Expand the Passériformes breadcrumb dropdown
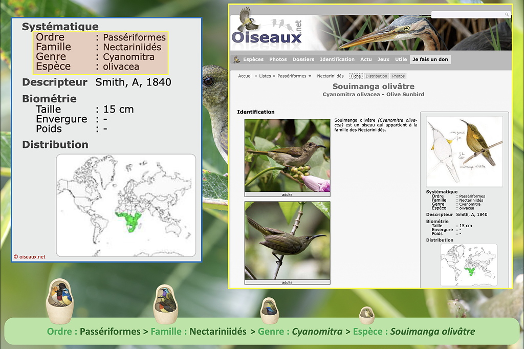 coord(310,76)
